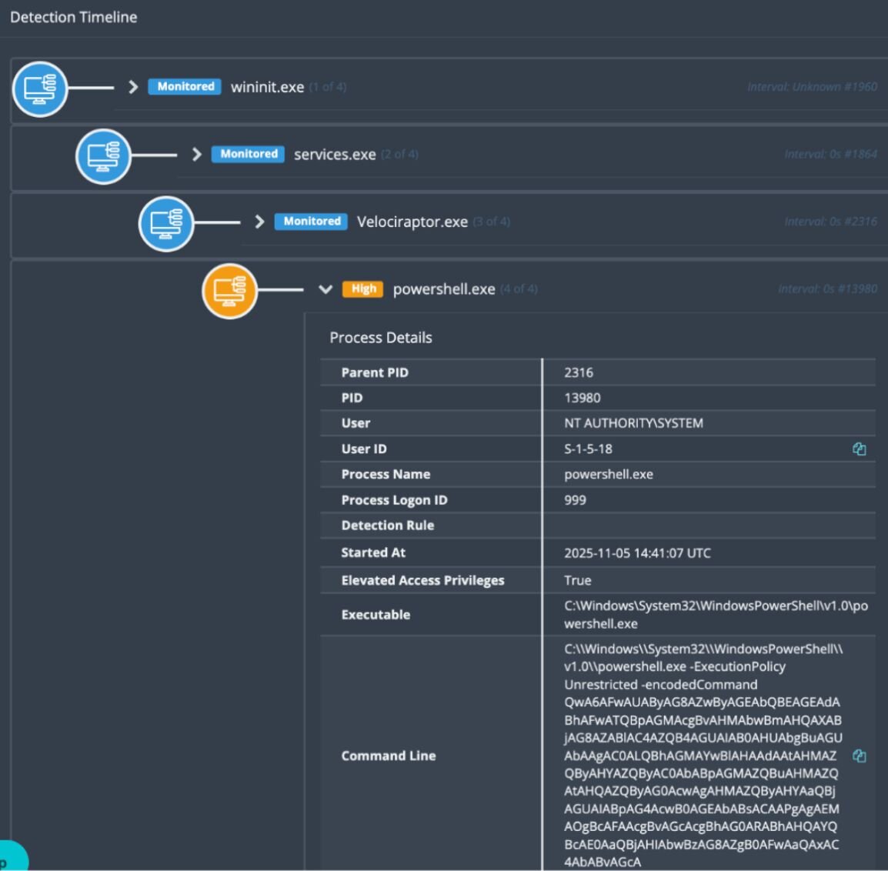Viewport: 888px width, 871px height.
Task: Expand the wininit.exe timeline entry
Action: pyautogui.click(x=133, y=87)
